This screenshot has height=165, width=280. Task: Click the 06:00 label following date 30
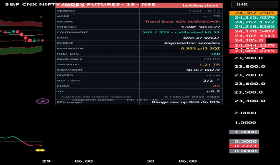point(187,161)
